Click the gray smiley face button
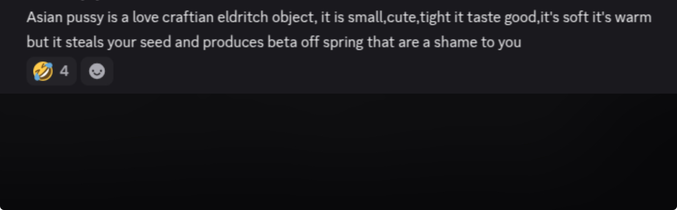This screenshot has height=210, width=677. [96, 71]
